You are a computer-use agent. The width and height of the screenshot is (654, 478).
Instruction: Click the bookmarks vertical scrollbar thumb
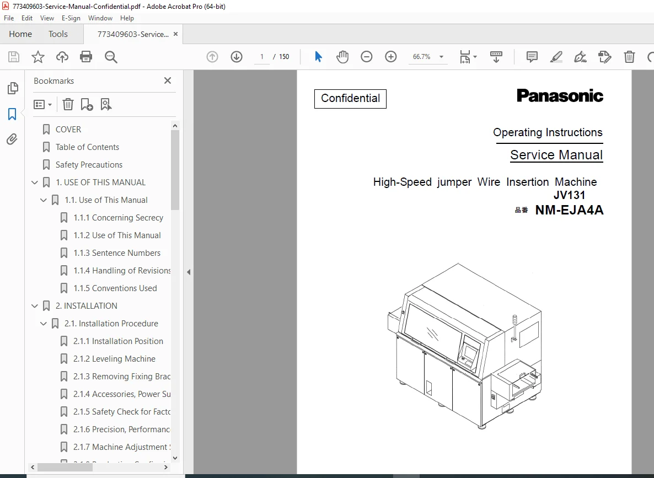tap(175, 170)
